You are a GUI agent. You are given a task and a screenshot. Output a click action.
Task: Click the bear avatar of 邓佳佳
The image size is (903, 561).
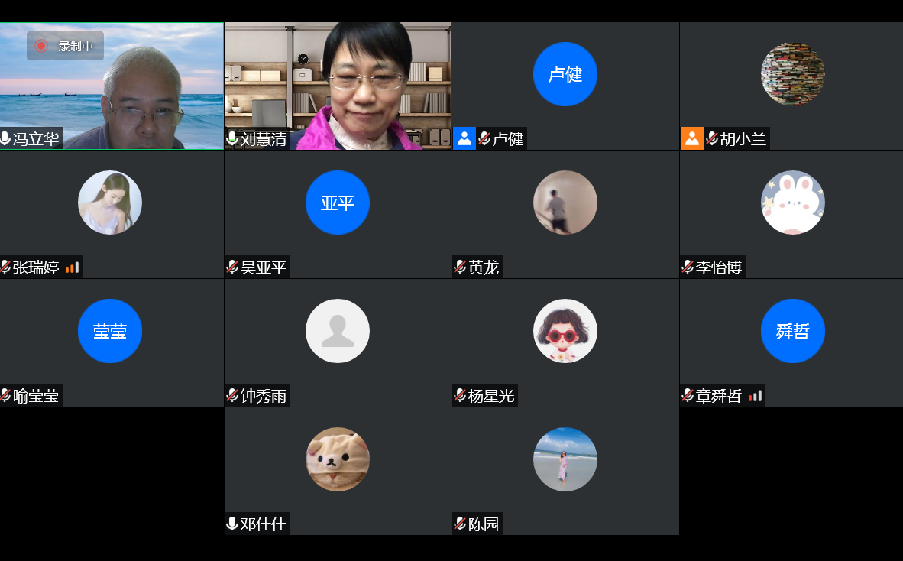coord(338,459)
